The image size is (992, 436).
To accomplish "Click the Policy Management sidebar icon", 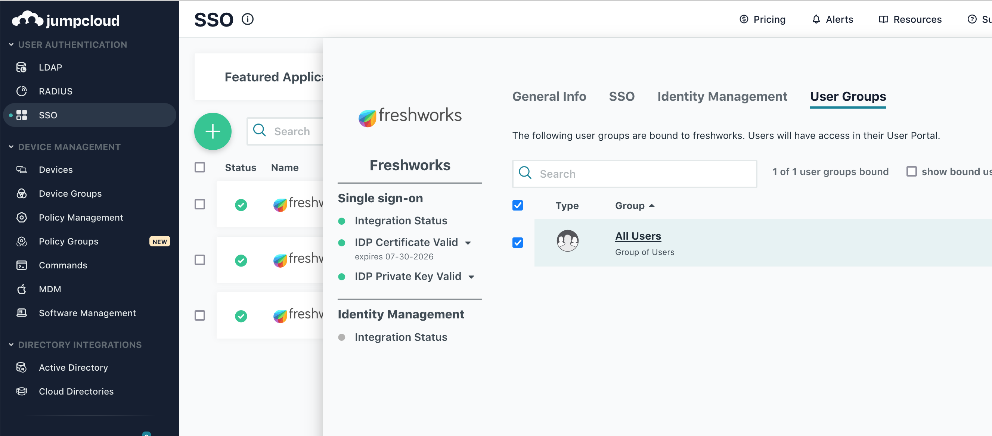I will pyautogui.click(x=22, y=217).
